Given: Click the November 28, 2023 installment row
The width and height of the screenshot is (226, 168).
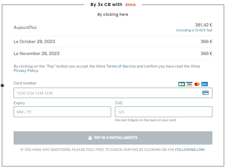Looking at the screenshot, I should click(x=113, y=54).
